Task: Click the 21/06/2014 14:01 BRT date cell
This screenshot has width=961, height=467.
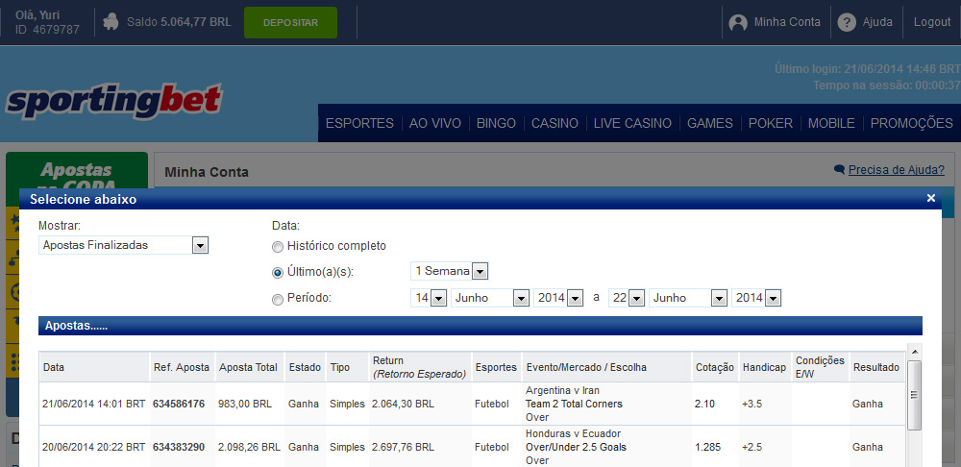Action: [x=94, y=404]
